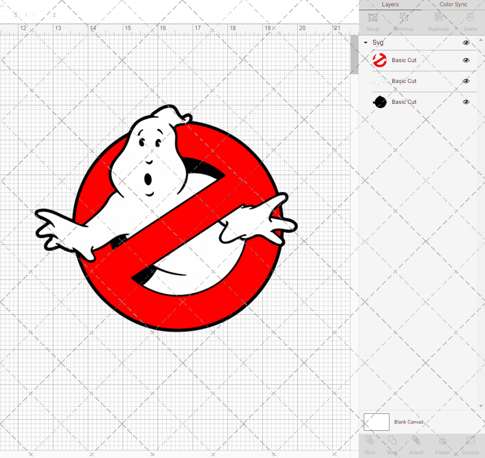The image size is (485, 458).
Task: Toggle visibility of the white Basic Cut layer
Action: pyautogui.click(x=466, y=81)
